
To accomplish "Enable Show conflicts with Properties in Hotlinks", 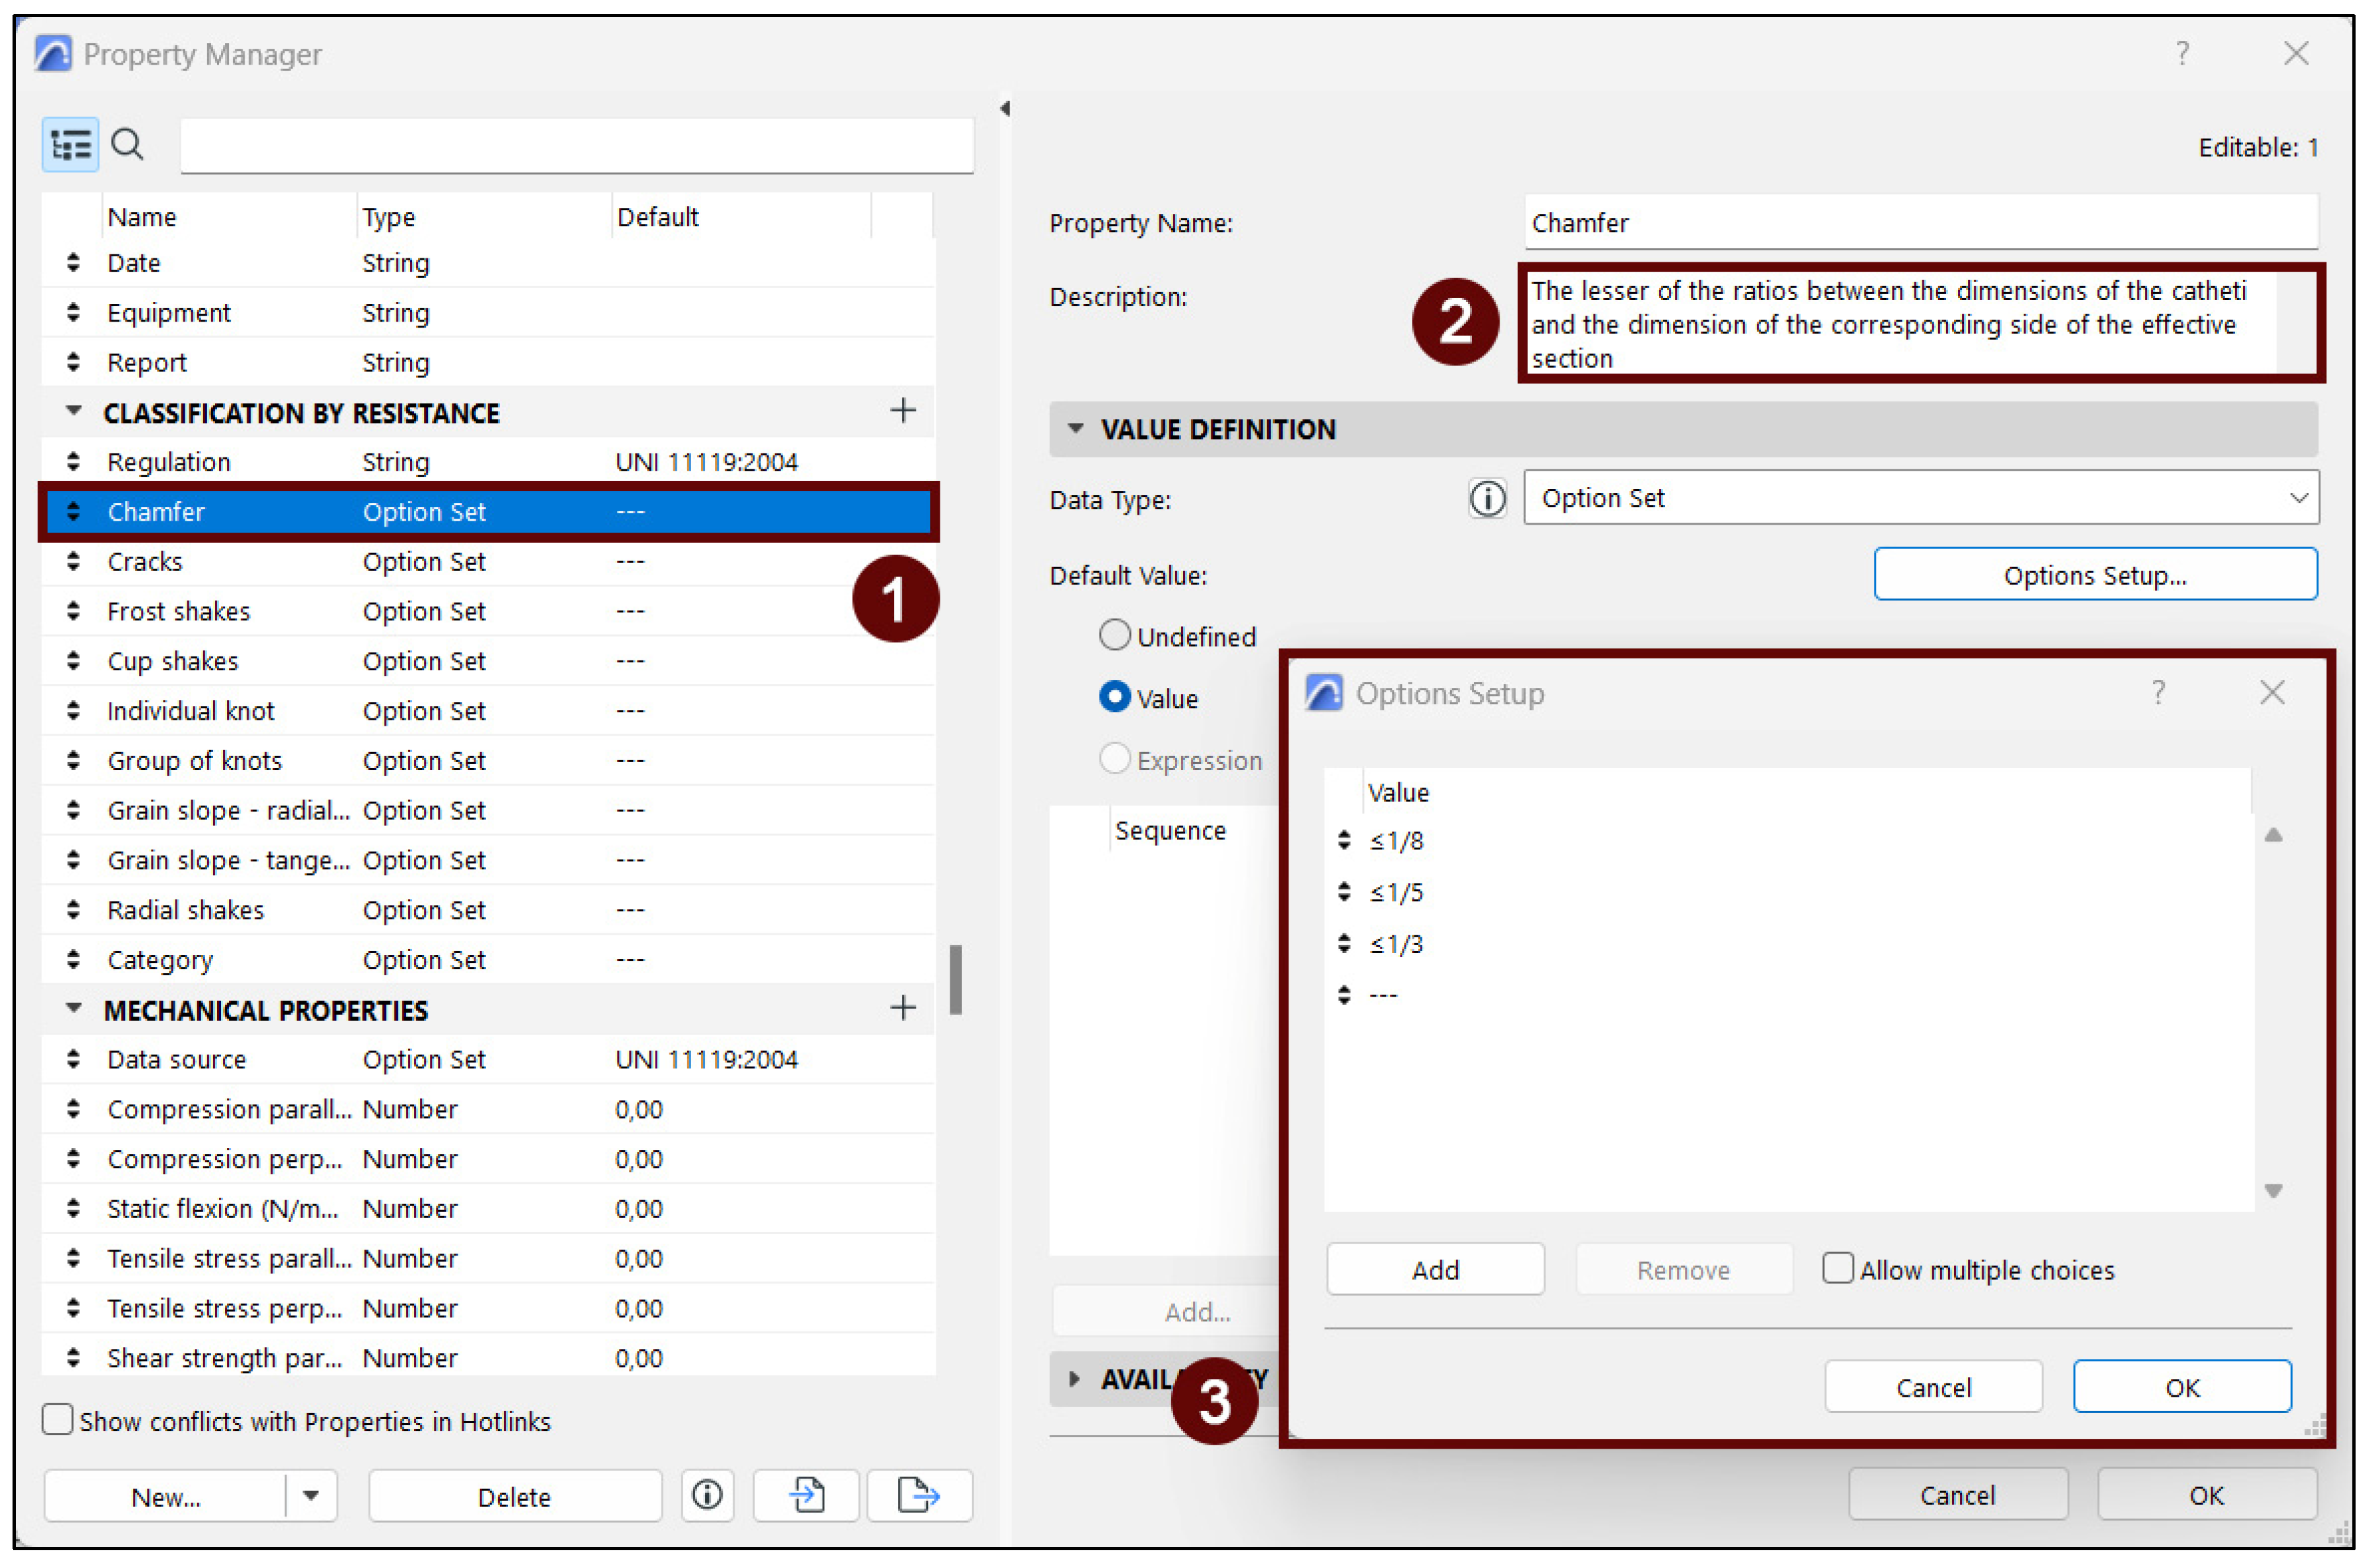I will click(58, 1421).
